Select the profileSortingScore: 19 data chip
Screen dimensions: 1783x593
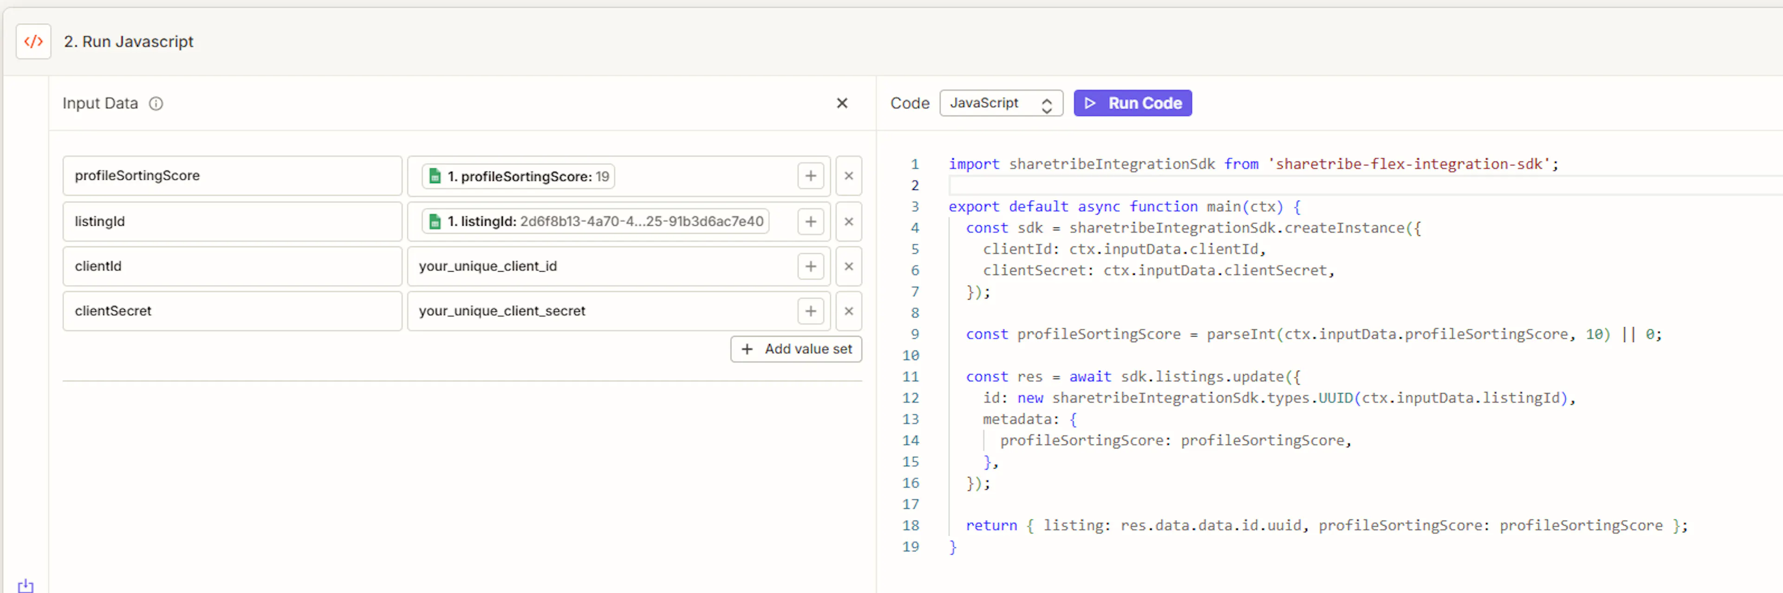(519, 176)
